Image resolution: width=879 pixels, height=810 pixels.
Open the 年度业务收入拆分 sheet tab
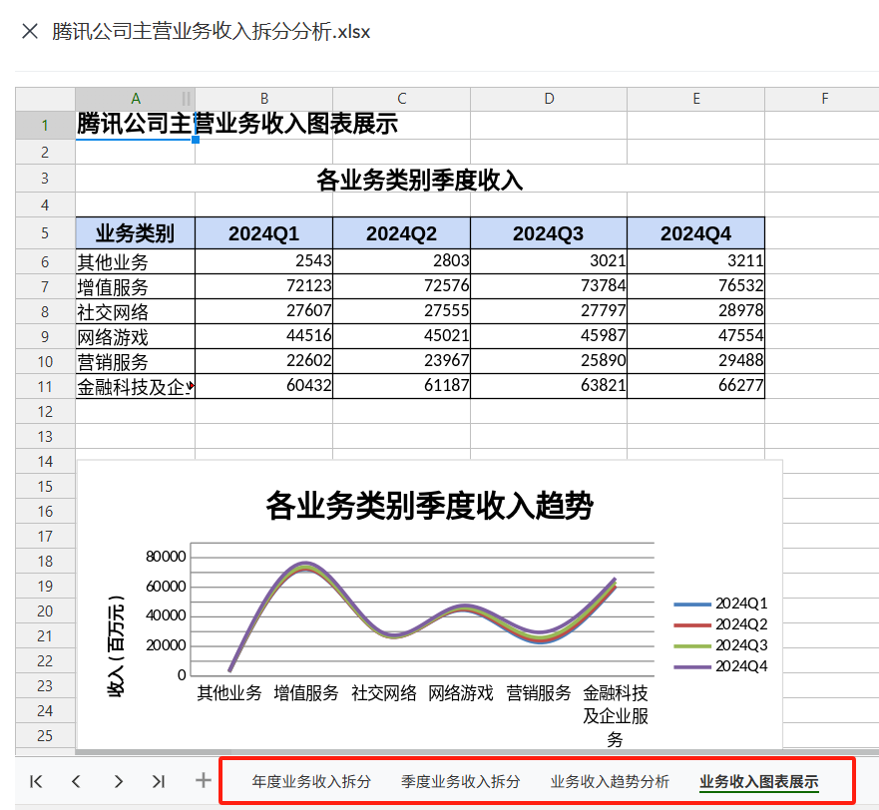point(311,781)
